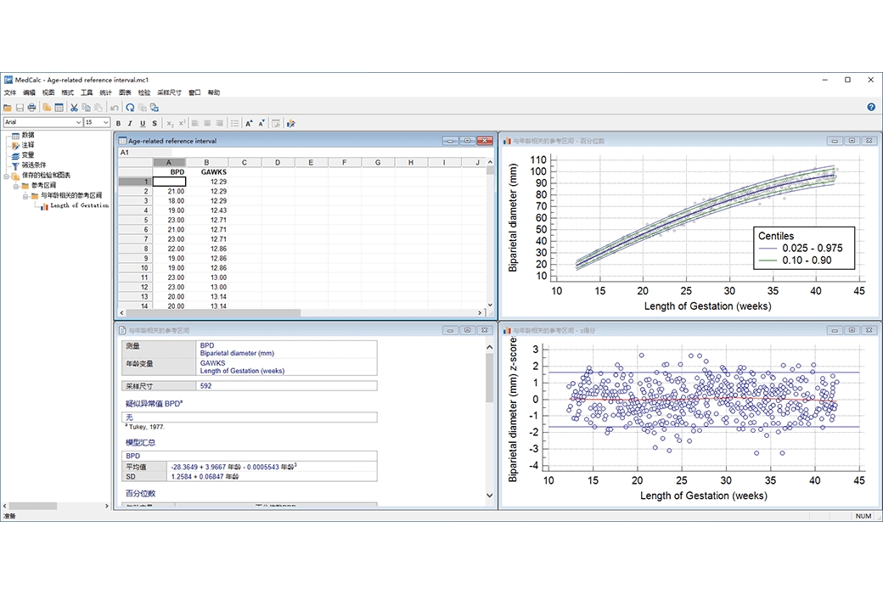Click the Open file folder icon

coord(8,108)
